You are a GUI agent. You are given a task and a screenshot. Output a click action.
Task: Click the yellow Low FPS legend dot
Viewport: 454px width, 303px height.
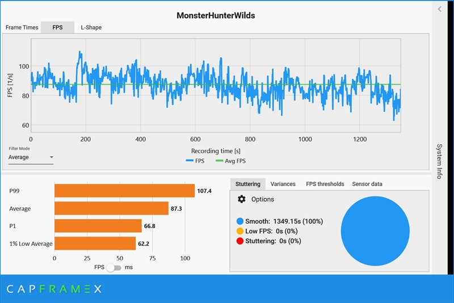tap(239, 232)
